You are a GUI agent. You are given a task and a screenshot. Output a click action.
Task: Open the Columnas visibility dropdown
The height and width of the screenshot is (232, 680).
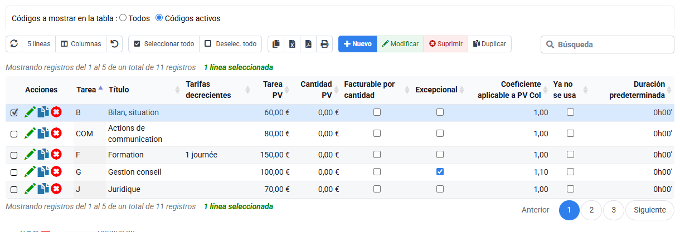point(81,44)
